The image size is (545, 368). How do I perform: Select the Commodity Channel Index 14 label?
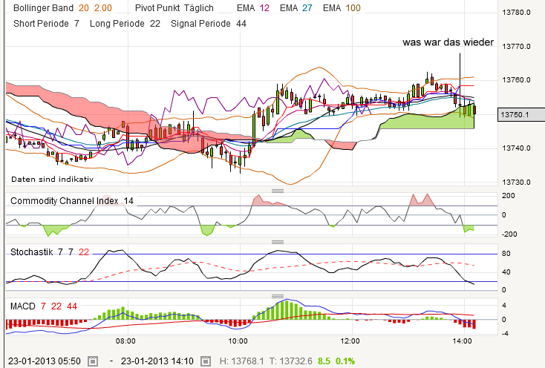pos(72,201)
